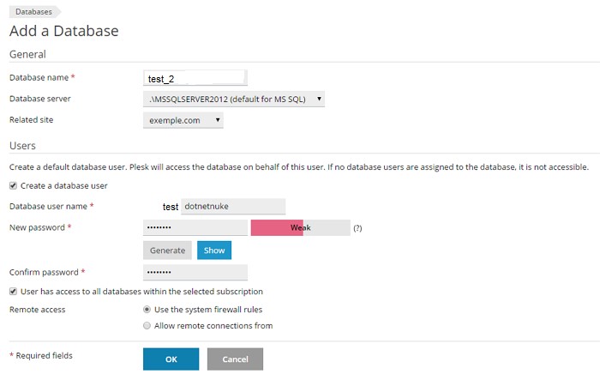
Task: Uncheck User has access to all databases
Action: [x=14, y=292]
